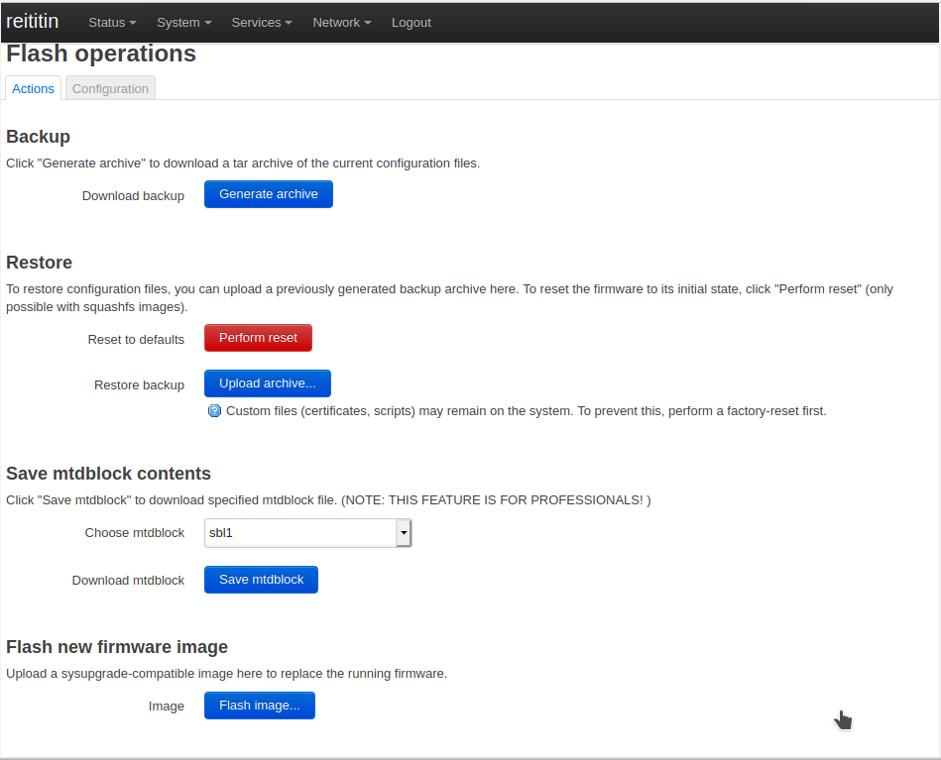Click the Restore backup label text
Image resolution: width=941 pixels, height=760 pixels.
(139, 385)
